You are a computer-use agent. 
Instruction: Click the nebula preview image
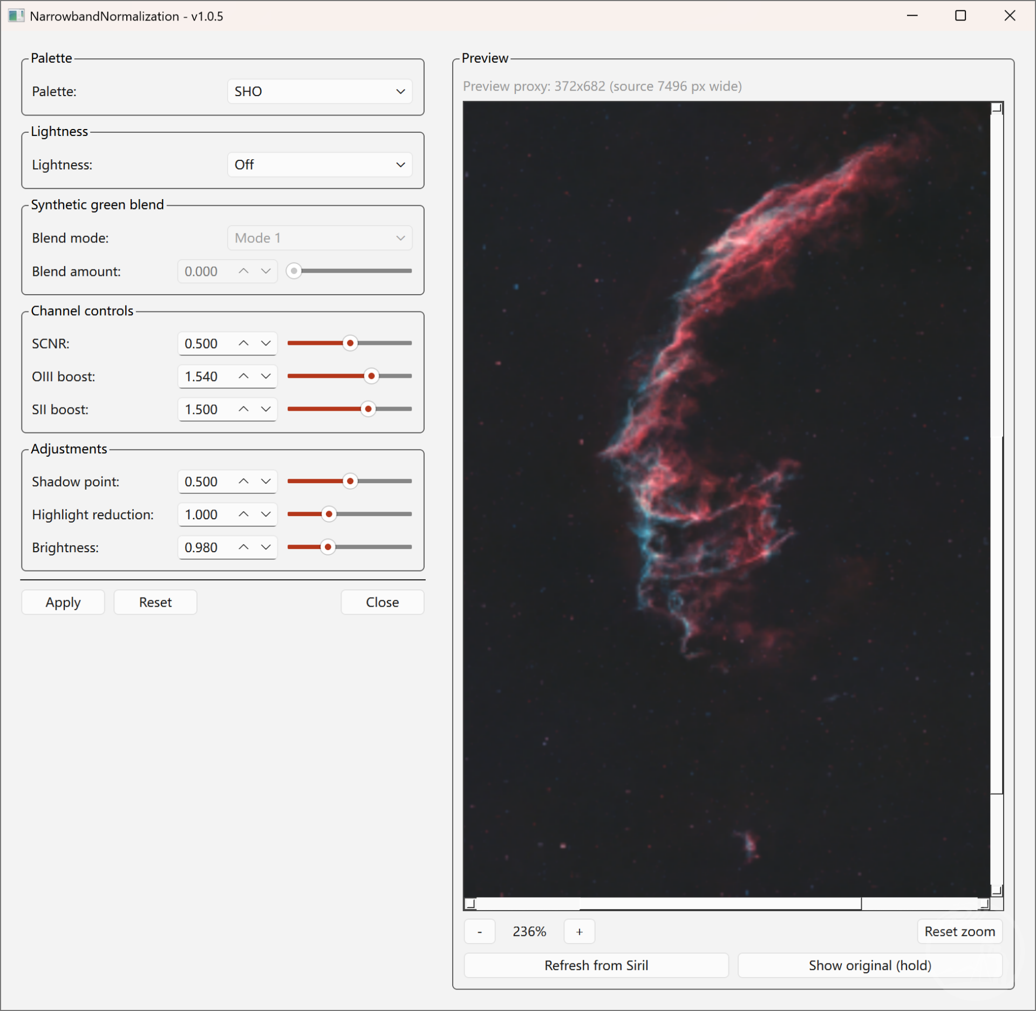tap(727, 499)
